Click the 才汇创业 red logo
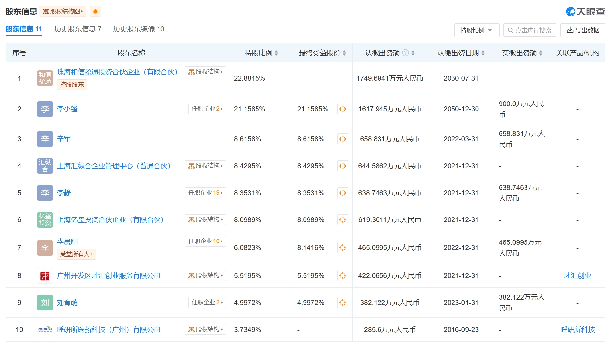This screenshot has height=345, width=611. (x=45, y=276)
